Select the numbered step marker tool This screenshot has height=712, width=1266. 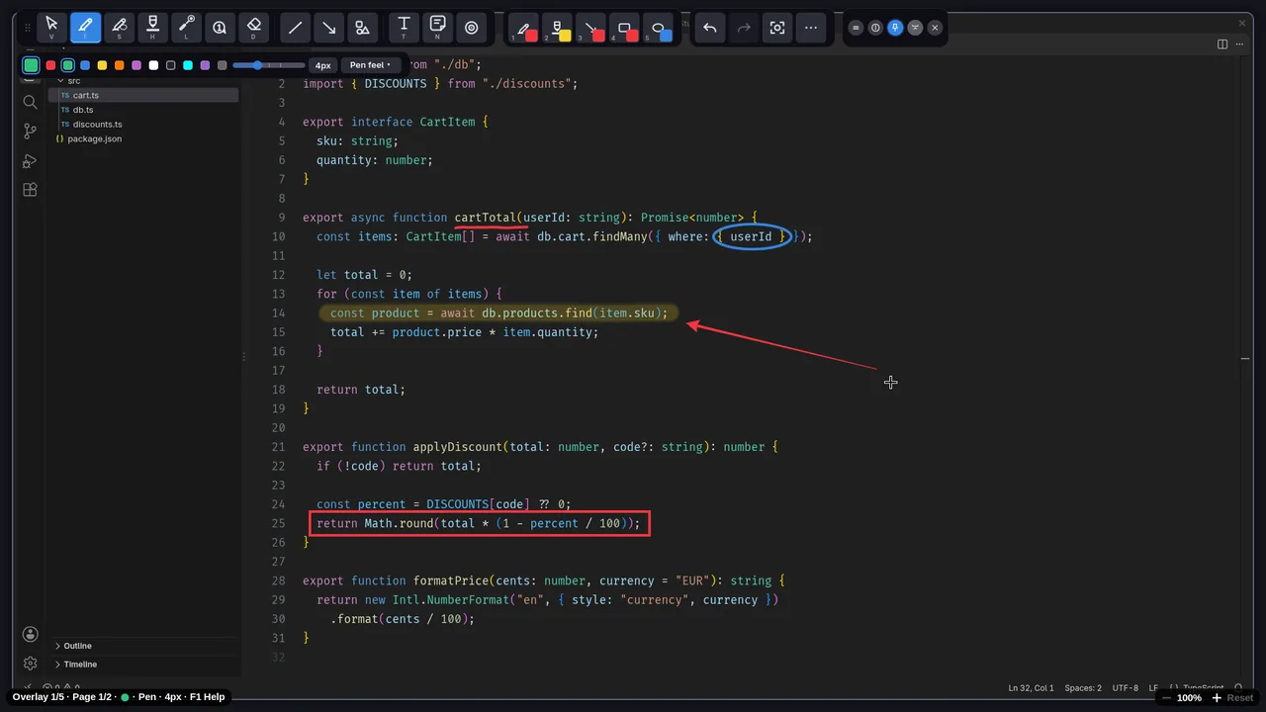[220, 28]
